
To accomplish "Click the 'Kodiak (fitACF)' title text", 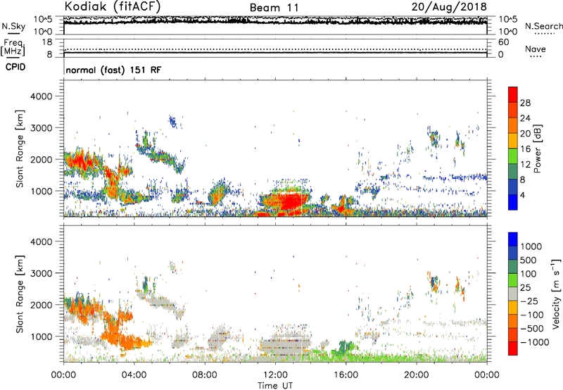I will [x=113, y=6].
